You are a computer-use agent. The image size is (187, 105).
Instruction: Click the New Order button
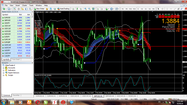39,9
